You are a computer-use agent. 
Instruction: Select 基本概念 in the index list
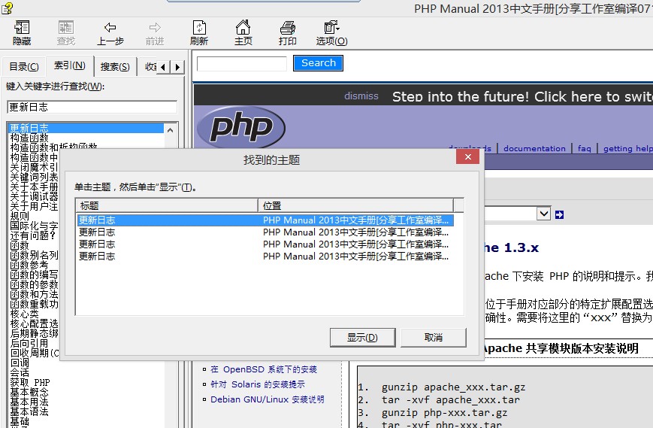click(x=29, y=392)
